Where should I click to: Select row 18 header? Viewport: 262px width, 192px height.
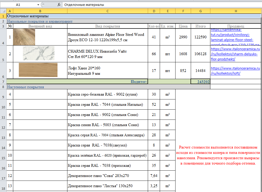tap(3, 186)
